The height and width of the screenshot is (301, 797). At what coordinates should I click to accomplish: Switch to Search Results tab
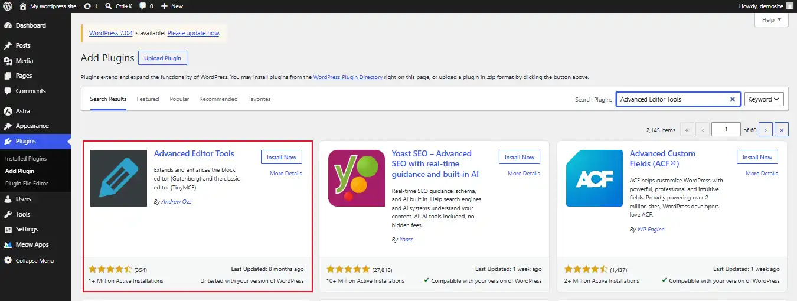click(108, 99)
